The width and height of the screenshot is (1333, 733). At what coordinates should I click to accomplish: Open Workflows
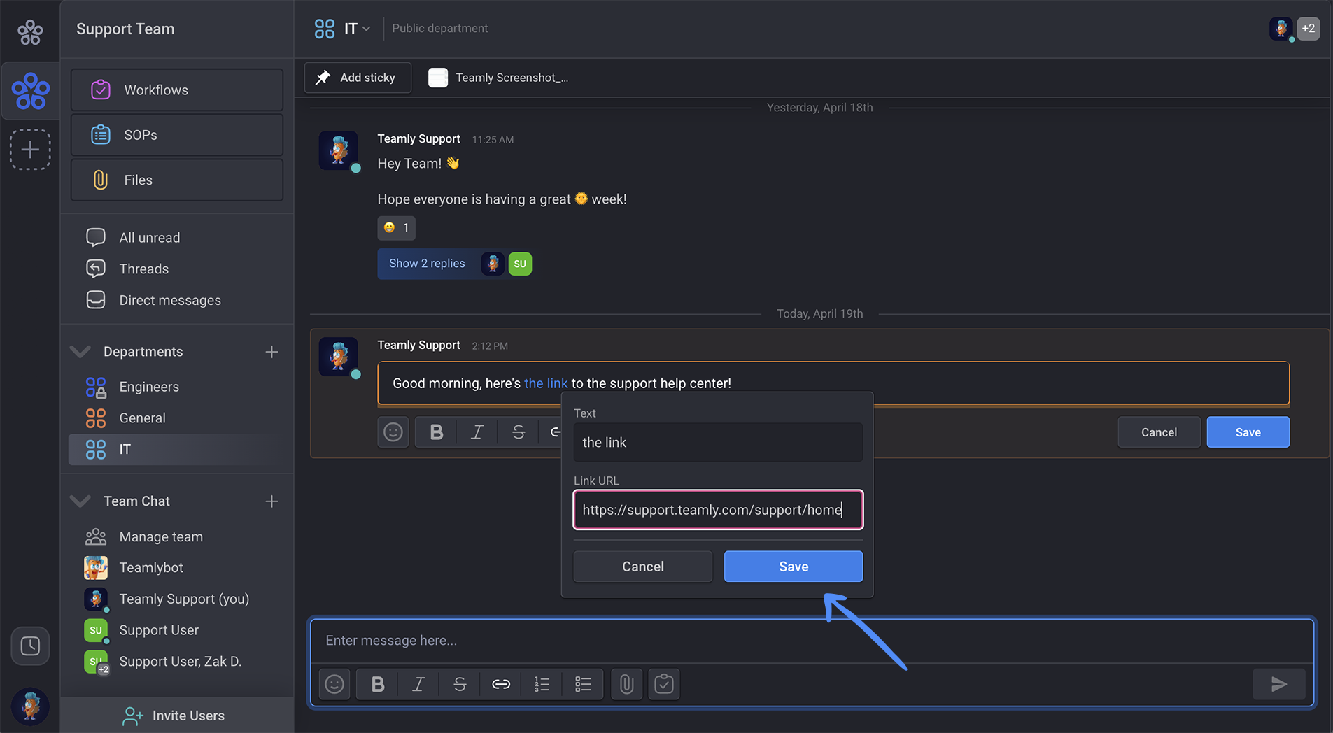pyautogui.click(x=177, y=90)
